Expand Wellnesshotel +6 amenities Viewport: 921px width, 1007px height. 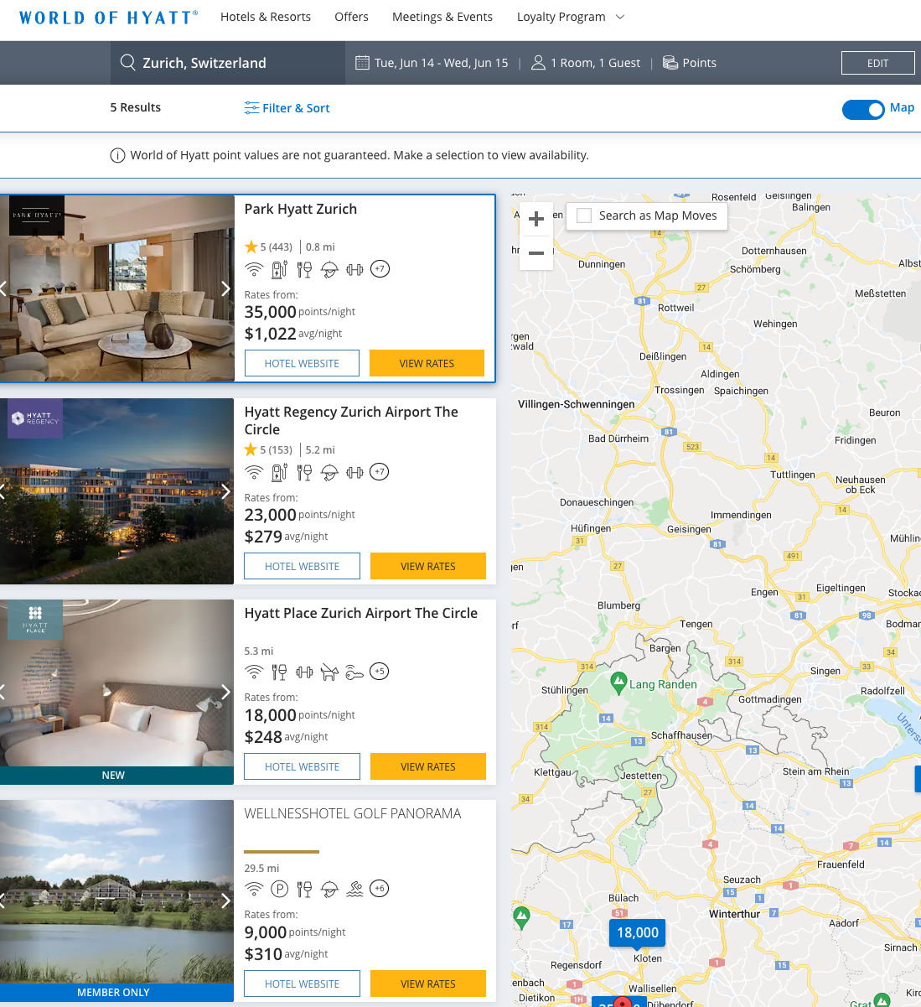pyautogui.click(x=380, y=889)
